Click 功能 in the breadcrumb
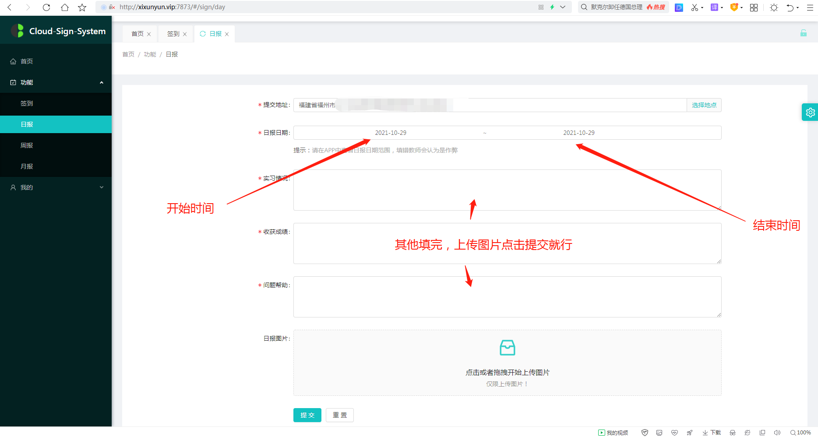Viewport: 818px width, 437px height. (150, 54)
